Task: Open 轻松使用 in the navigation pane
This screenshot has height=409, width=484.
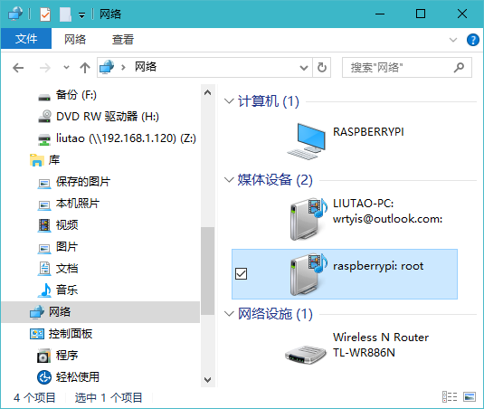Action: (100, 377)
